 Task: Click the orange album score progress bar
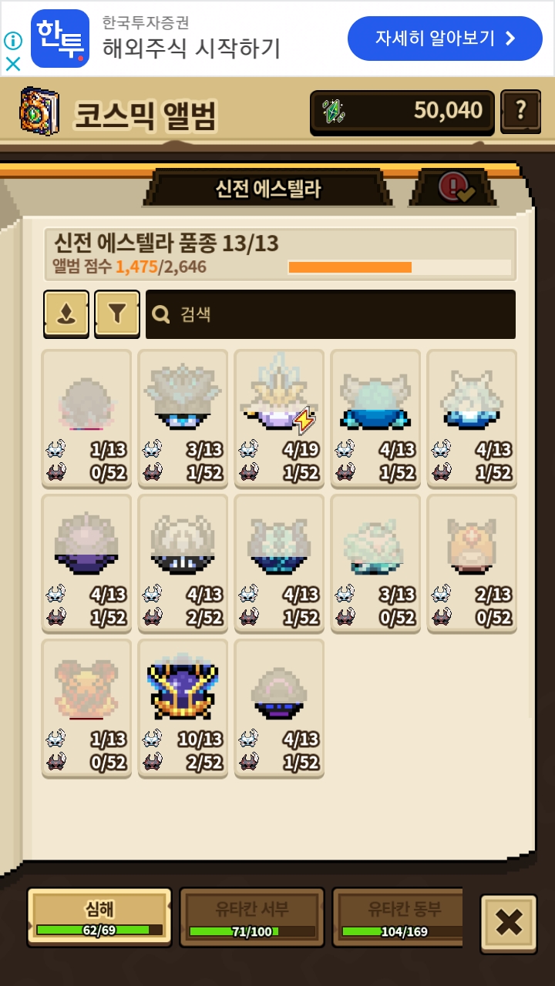point(399,267)
